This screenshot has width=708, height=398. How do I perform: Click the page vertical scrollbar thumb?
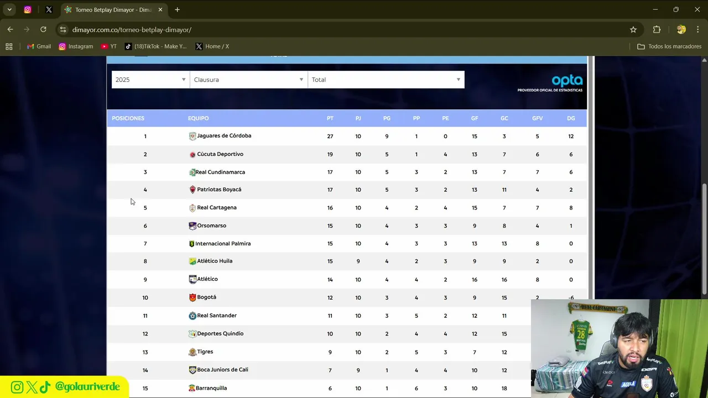tap(704, 239)
